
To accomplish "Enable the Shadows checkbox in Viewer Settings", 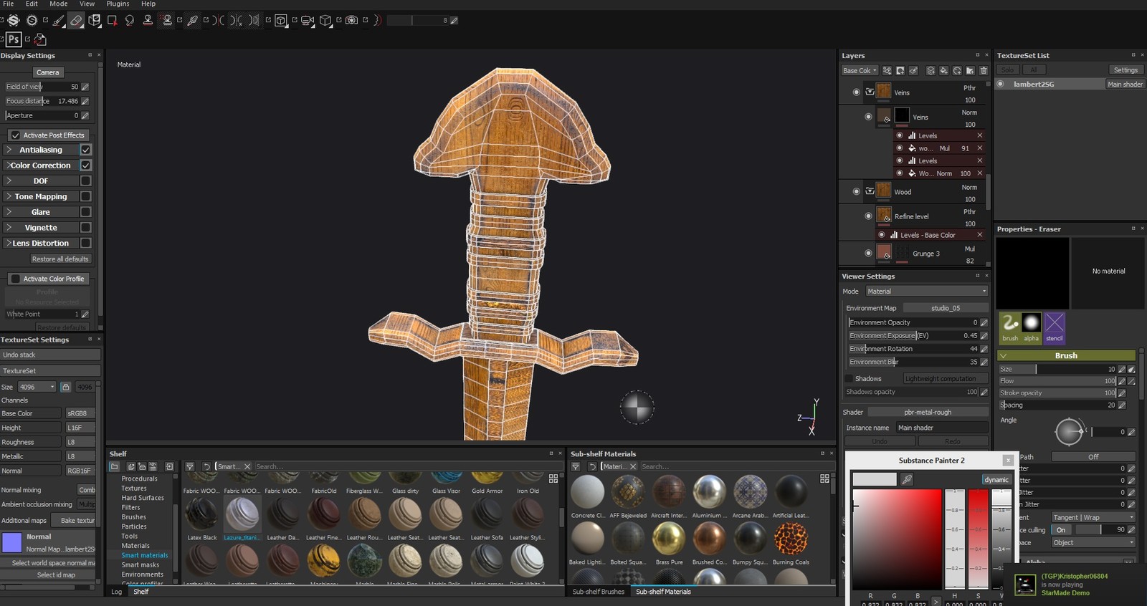I will [x=849, y=378].
